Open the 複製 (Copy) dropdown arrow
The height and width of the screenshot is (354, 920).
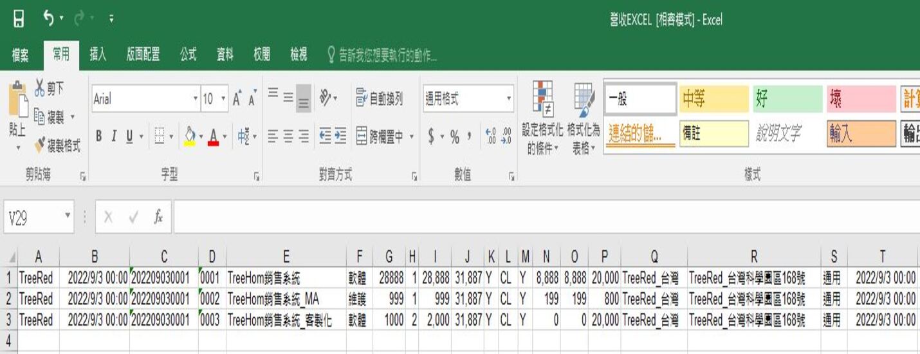click(x=73, y=117)
